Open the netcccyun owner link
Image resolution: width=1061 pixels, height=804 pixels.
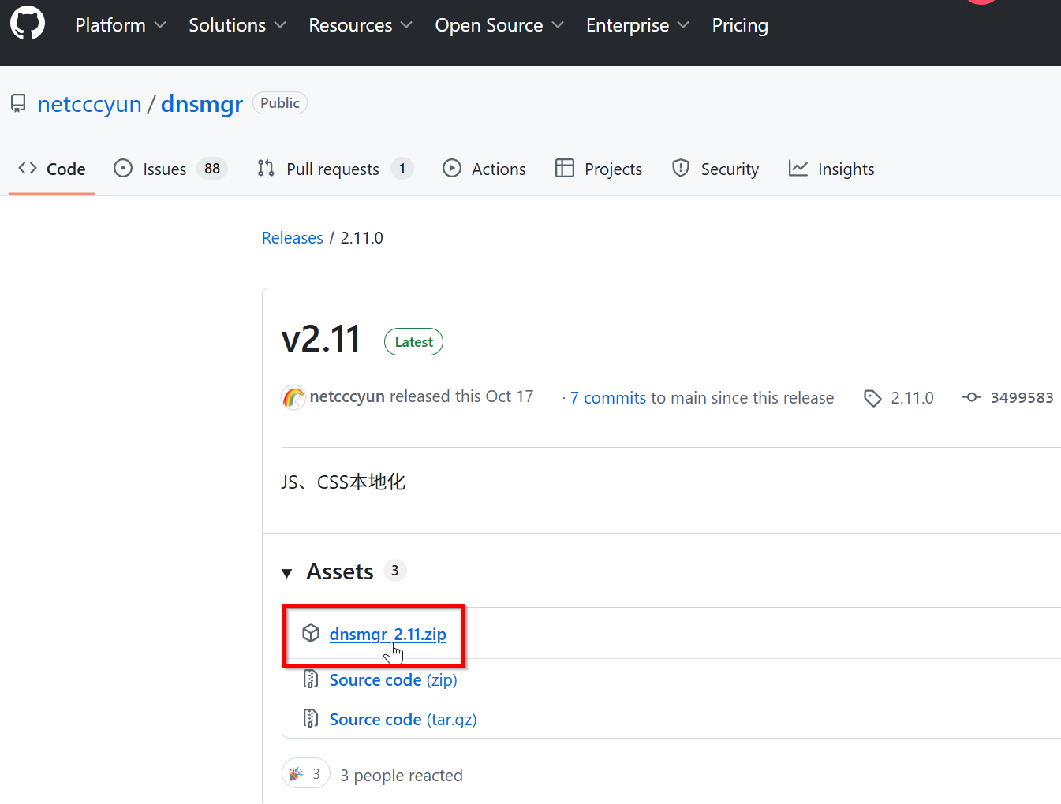(x=90, y=104)
